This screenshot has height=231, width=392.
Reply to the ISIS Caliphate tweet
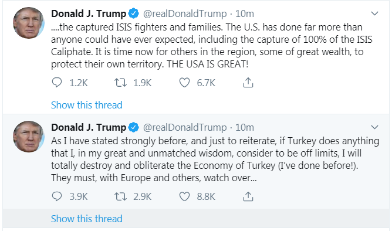click(x=57, y=83)
